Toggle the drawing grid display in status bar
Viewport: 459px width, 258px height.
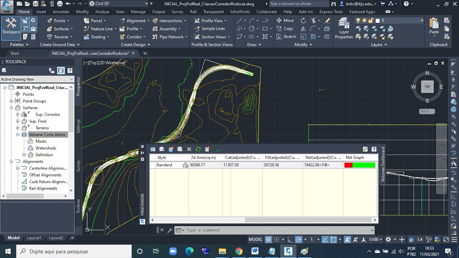268,239
